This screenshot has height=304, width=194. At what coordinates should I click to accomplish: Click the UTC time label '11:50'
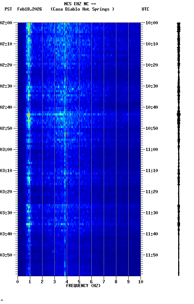(x=152, y=255)
